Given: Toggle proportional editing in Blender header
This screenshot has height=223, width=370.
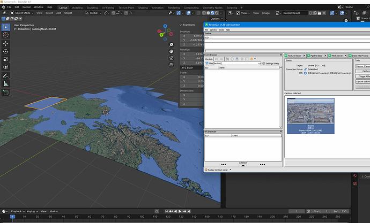Looking at the screenshot, I should [126, 13].
